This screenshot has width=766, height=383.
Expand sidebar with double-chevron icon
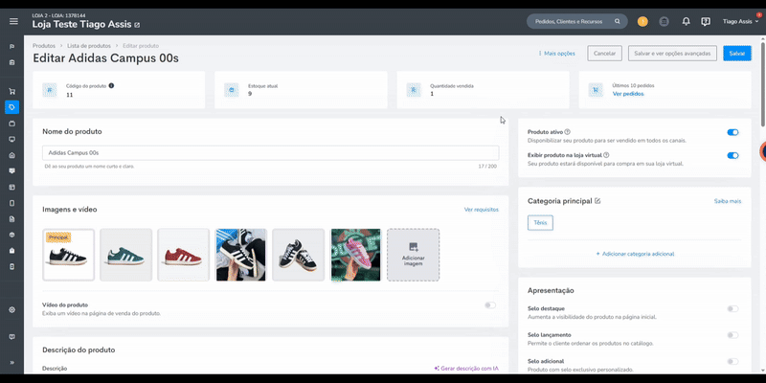11,363
